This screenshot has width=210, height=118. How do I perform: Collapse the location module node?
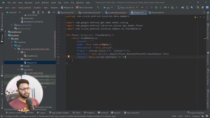point(6,35)
